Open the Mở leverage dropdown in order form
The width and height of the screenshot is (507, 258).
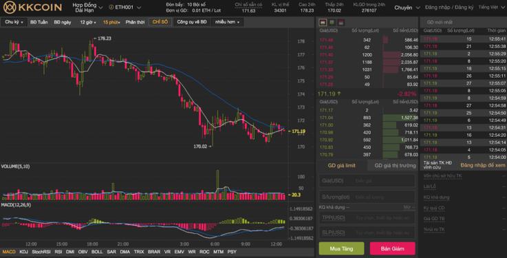click(409, 207)
